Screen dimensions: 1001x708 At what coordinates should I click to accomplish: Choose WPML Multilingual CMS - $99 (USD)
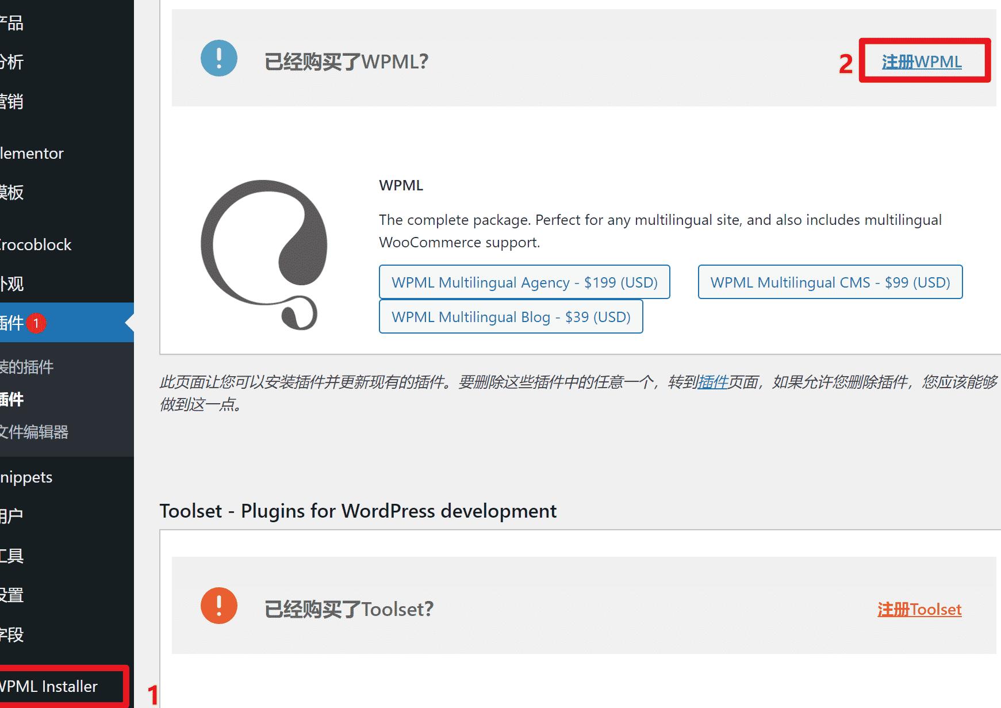pos(830,282)
